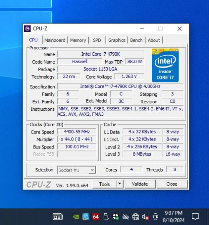Open the Bench tab
This screenshot has height=225, width=209.
(136, 40)
